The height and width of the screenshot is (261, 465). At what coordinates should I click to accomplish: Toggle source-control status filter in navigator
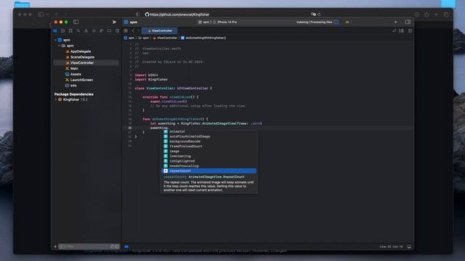coord(117,246)
